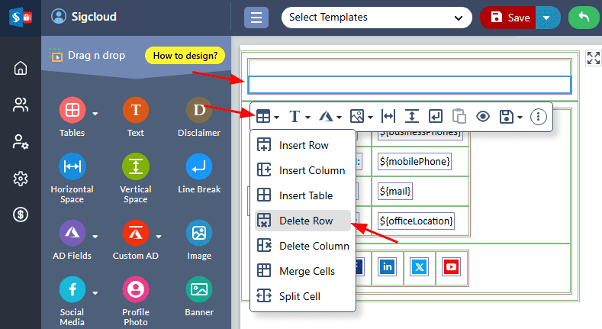Add a Line Break element
This screenshot has height=329, width=602.
(x=199, y=167)
